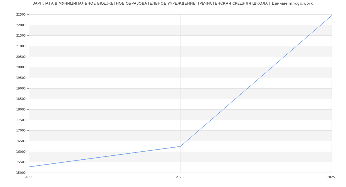Click the 21000 y-axis label
Screen dimensions: 346x187
(21, 46)
